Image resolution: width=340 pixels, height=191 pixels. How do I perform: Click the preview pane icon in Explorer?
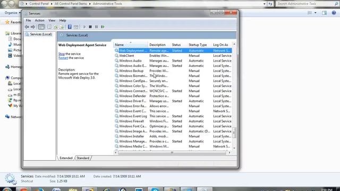[x=324, y=13]
